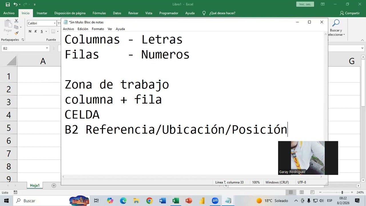Open the Notepad Edición menu
Viewport: 366px width, 206px height.
pyautogui.click(x=83, y=29)
